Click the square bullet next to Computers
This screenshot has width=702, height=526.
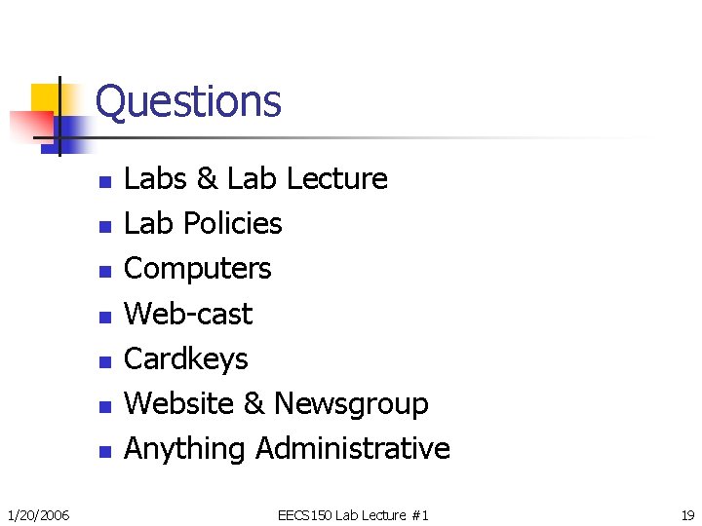point(105,272)
